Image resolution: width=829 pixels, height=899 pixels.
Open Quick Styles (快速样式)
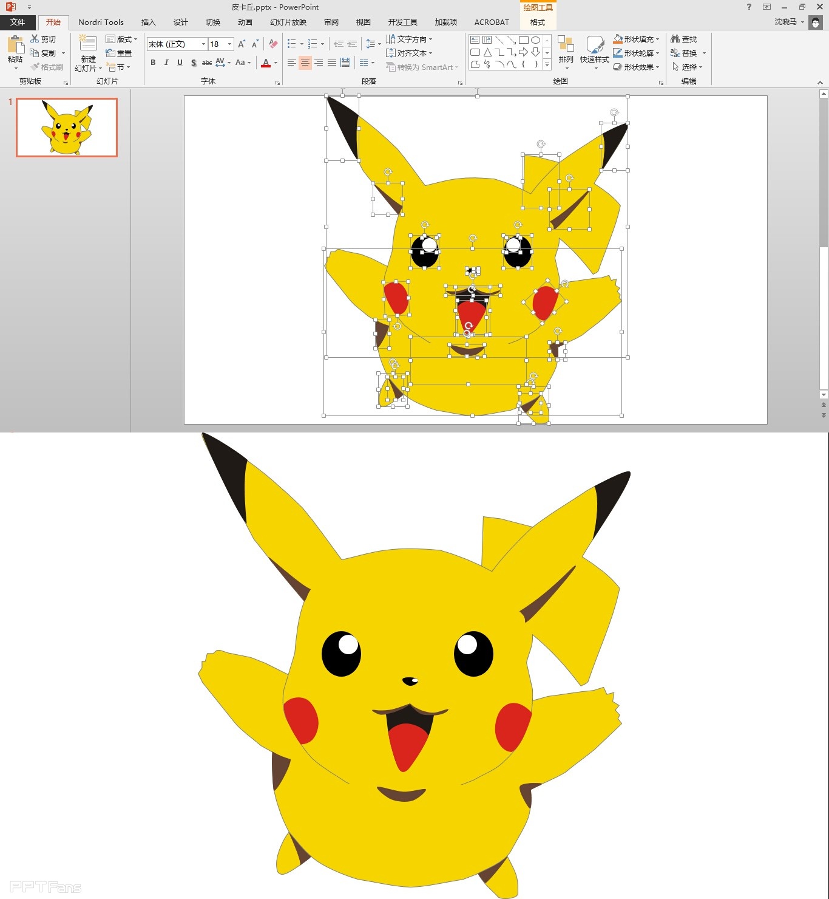click(594, 45)
